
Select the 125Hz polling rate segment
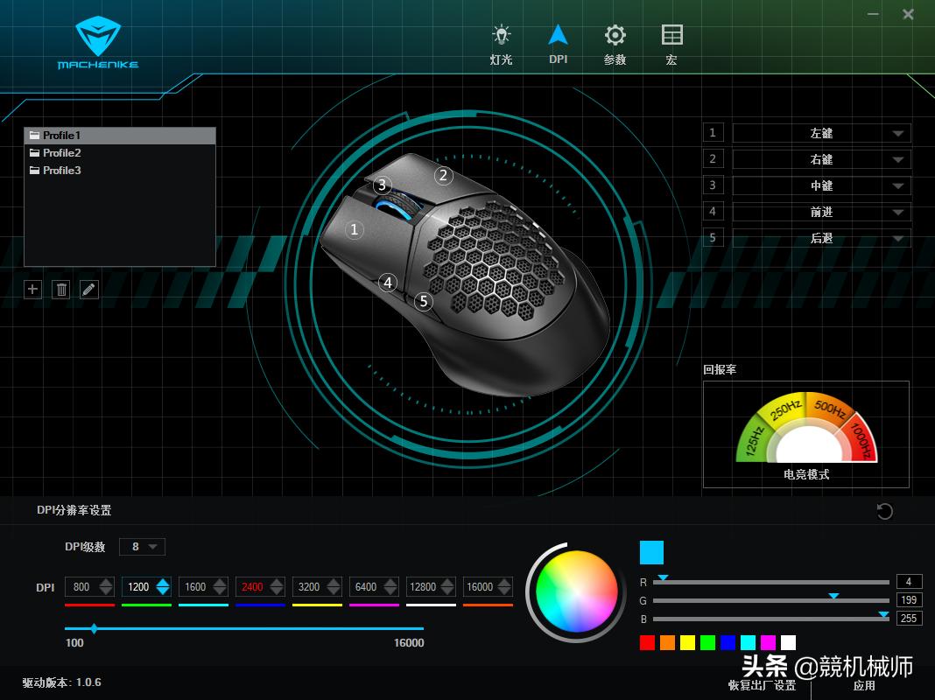pos(752,442)
